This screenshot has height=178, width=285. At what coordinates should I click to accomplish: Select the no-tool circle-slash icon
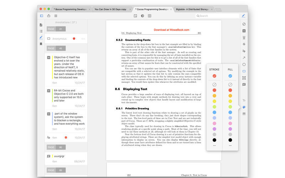point(244,24)
